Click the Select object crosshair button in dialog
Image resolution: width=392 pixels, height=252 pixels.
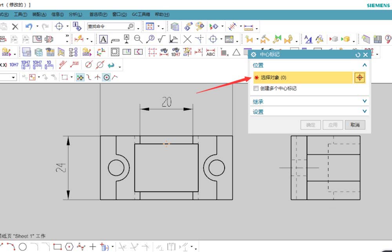tap(359, 78)
